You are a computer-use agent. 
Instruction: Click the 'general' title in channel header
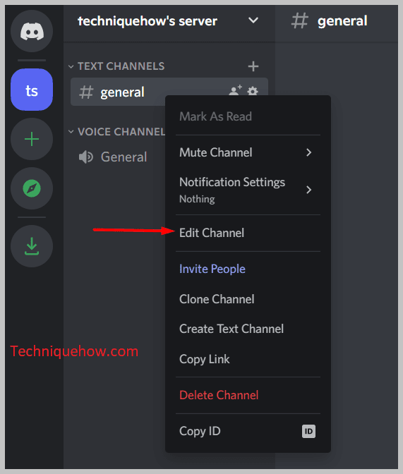pos(342,21)
